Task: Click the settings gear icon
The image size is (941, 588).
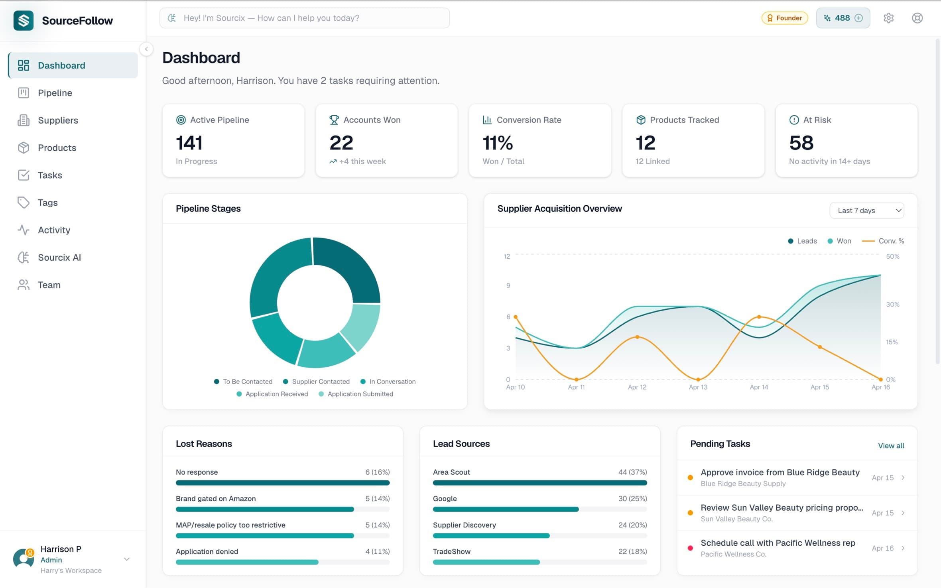Action: point(888,18)
